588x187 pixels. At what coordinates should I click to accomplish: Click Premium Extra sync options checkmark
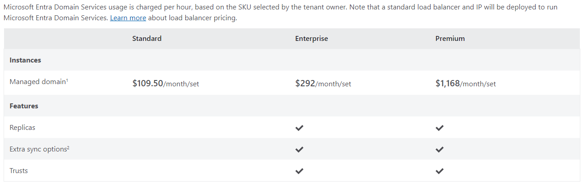click(440, 149)
